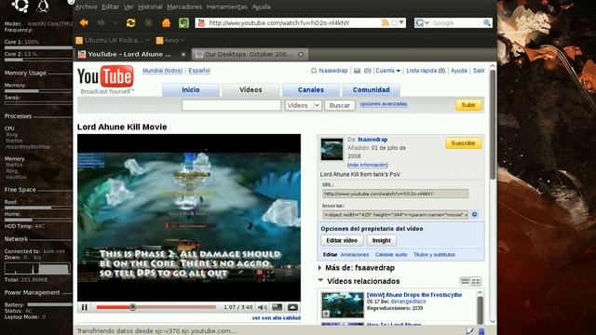The image size is (596, 335).
Task: Reload the page with the yellow refresh icon
Action: pyautogui.click(x=130, y=22)
